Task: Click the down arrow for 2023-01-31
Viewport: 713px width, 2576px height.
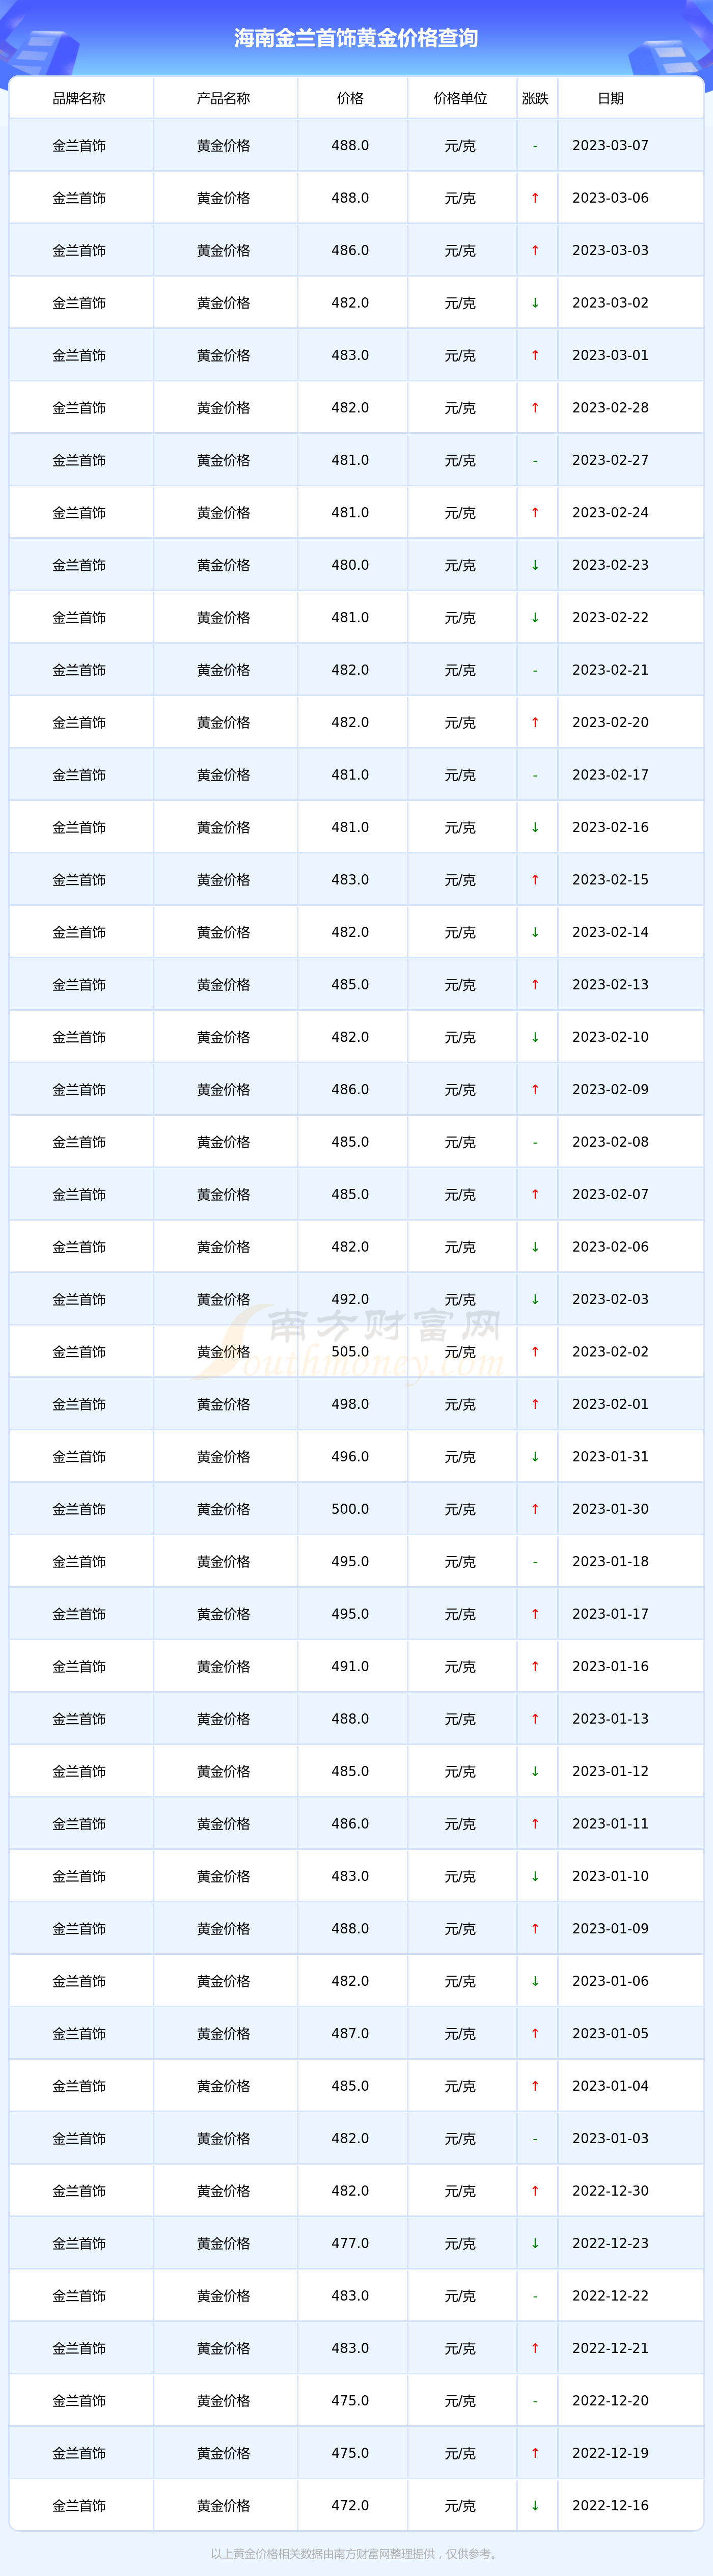Action: [535, 1457]
